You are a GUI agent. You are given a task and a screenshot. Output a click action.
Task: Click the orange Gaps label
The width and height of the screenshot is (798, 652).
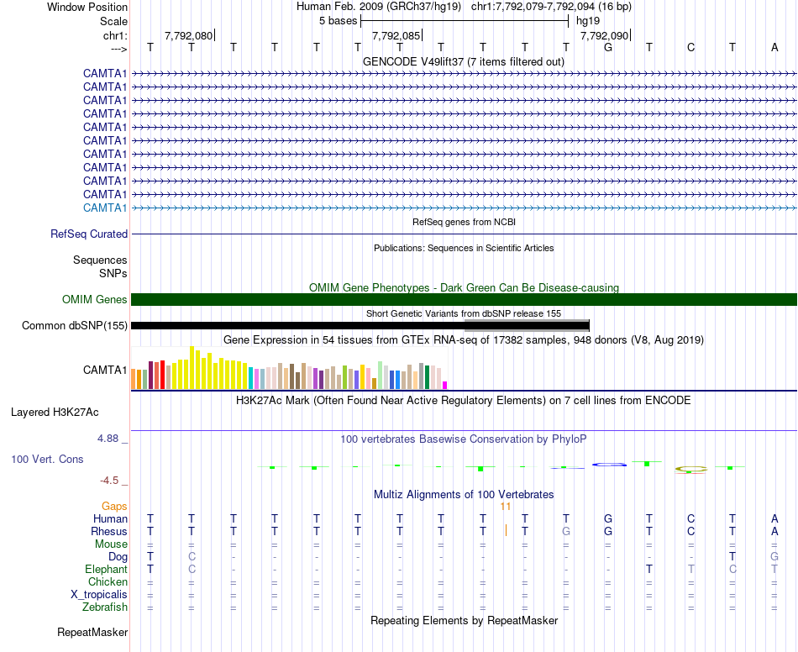[x=114, y=506]
